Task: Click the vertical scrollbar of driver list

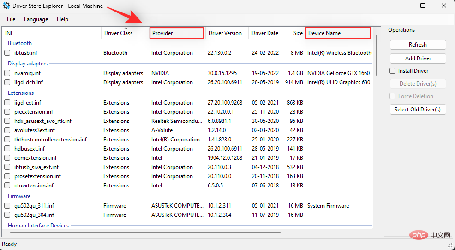Action: pos(377,55)
